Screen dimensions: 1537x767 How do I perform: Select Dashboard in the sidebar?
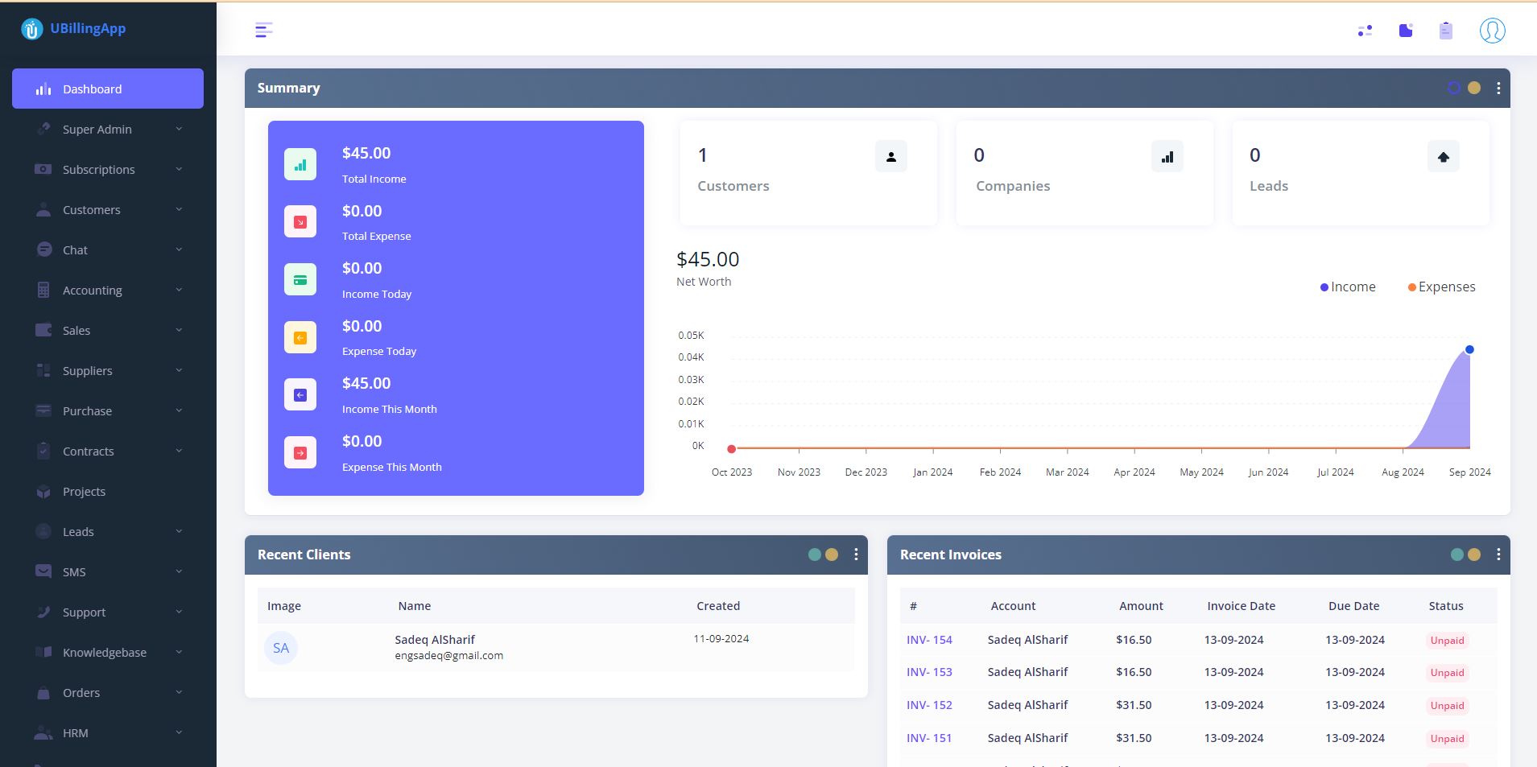[x=108, y=89]
